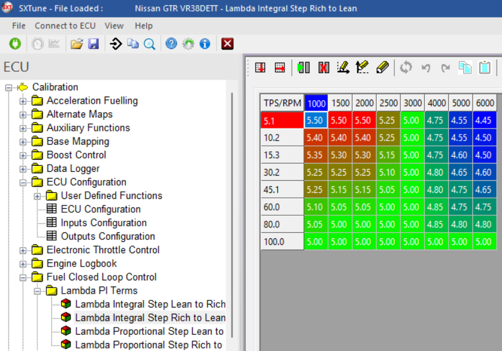This screenshot has height=351, width=502.
Task: Collapse the Calibration root node
Action: tap(8, 87)
